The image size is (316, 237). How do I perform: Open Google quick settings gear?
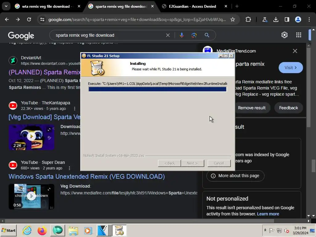284,35
